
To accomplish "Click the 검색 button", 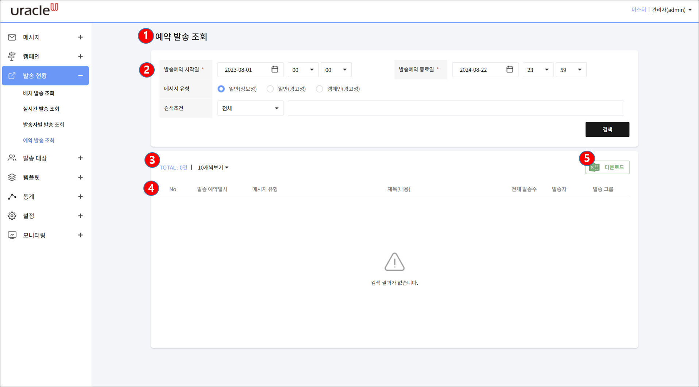I will pos(607,130).
